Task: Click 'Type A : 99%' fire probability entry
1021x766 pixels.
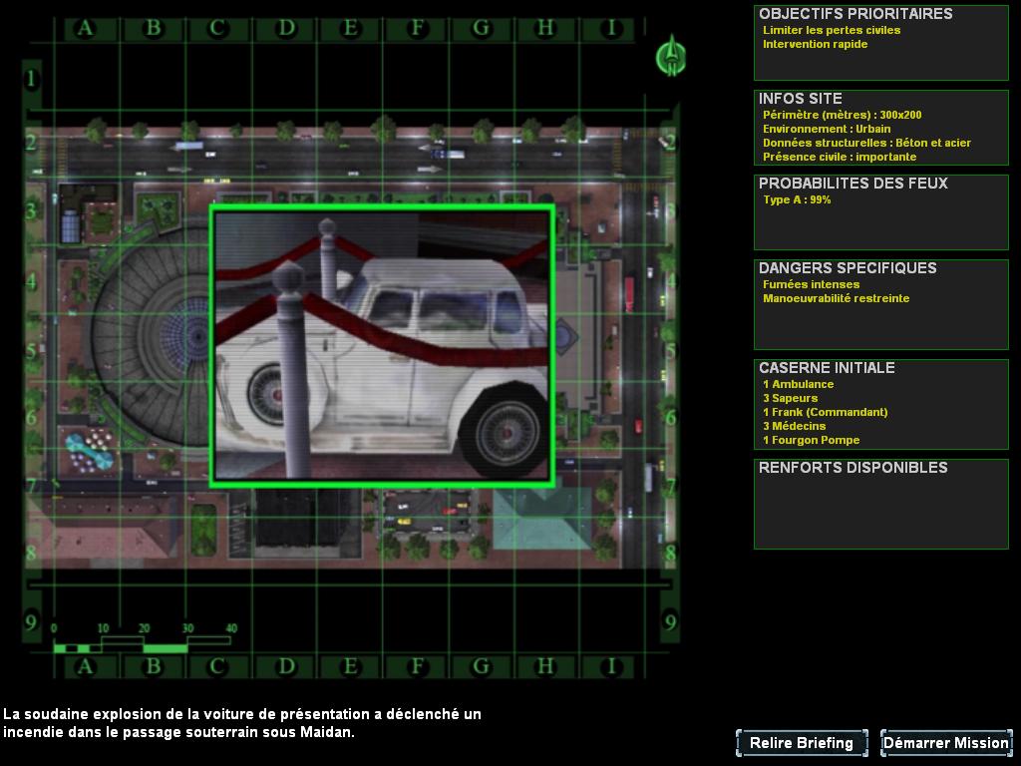Action: (x=797, y=199)
